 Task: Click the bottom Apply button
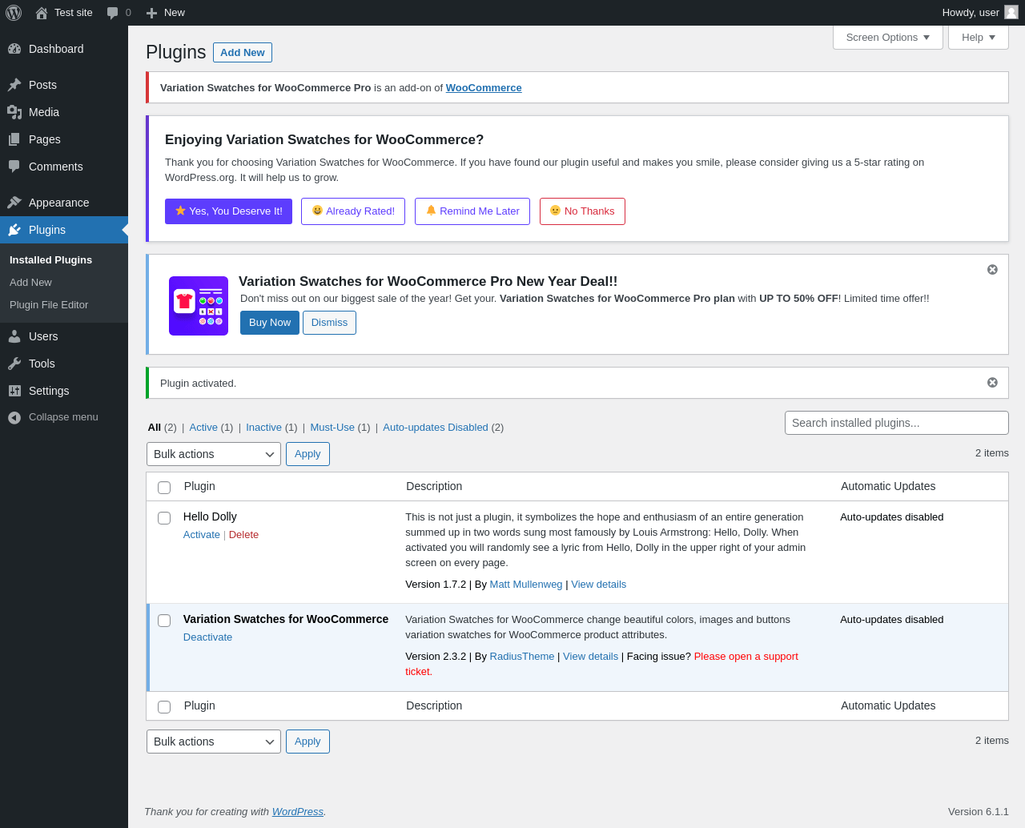[307, 742]
